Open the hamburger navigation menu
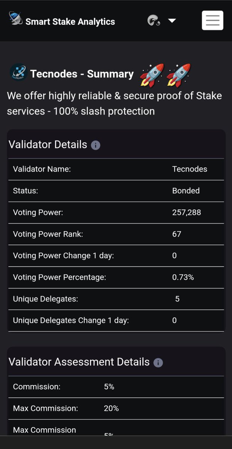This screenshot has width=232, height=449. (x=213, y=20)
